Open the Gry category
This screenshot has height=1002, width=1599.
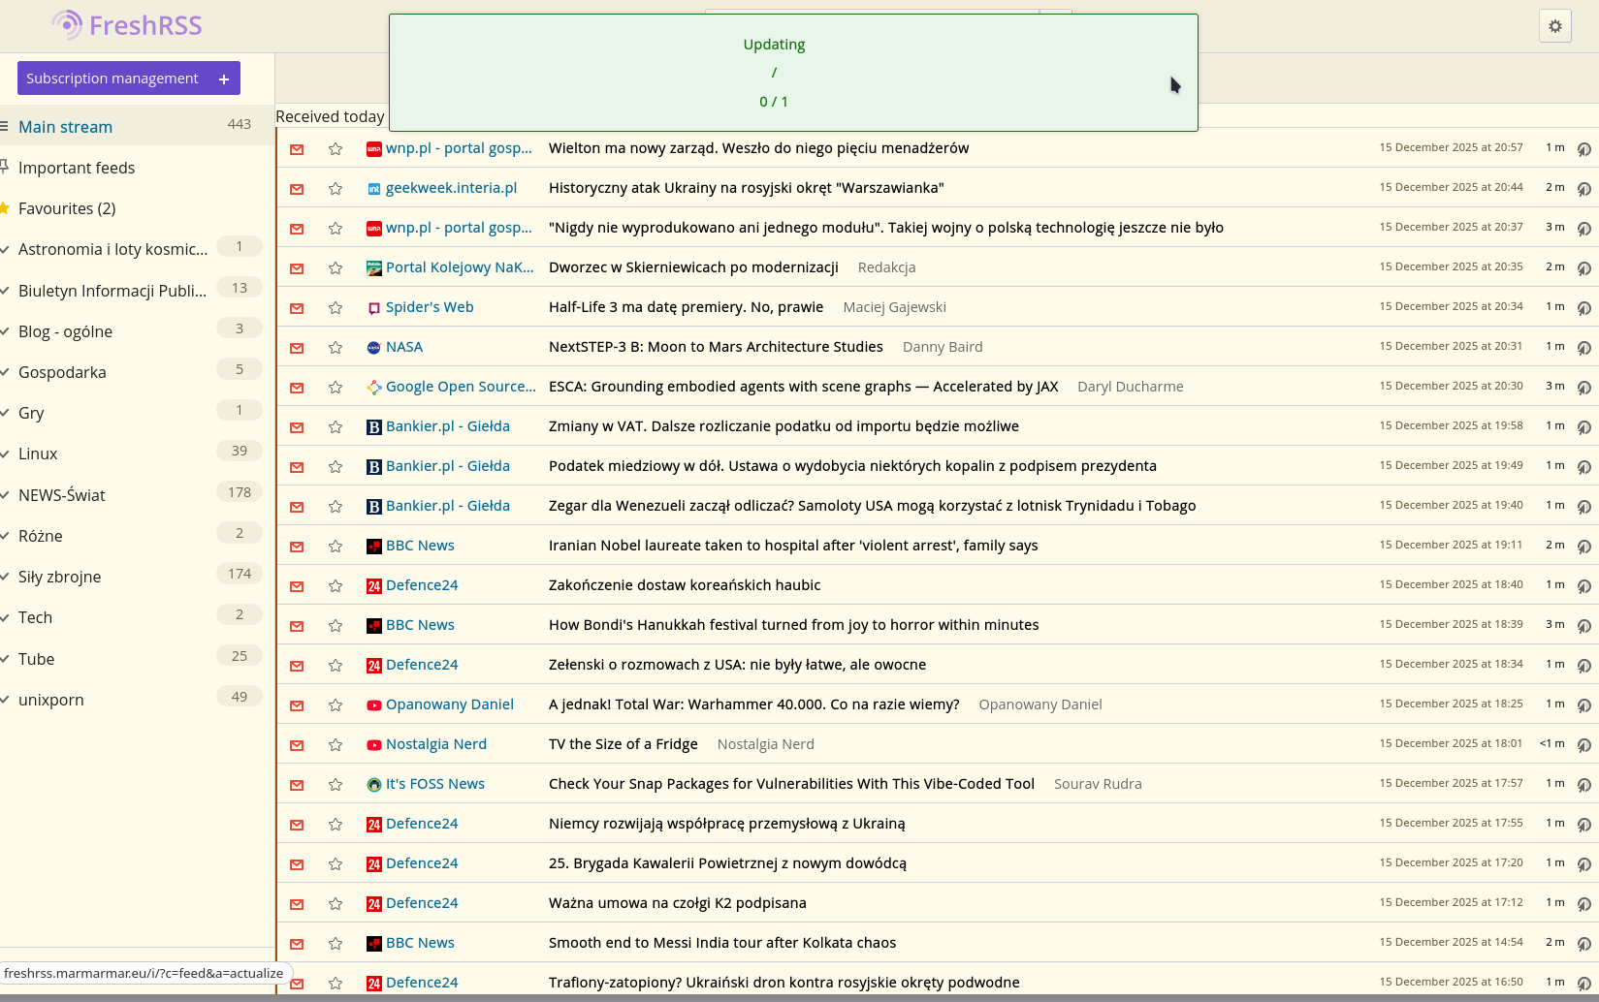point(31,413)
